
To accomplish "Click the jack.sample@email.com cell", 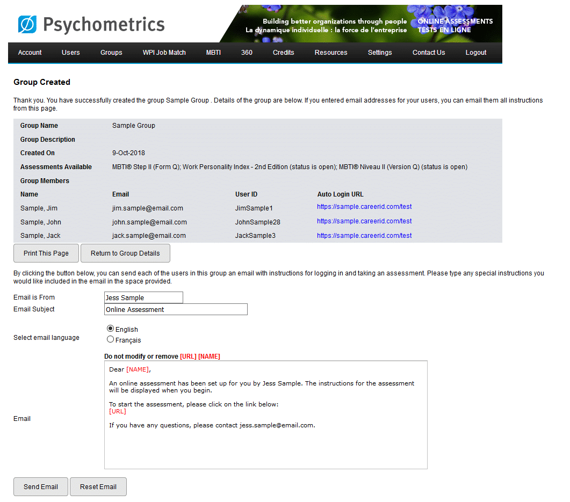I will tap(149, 236).
